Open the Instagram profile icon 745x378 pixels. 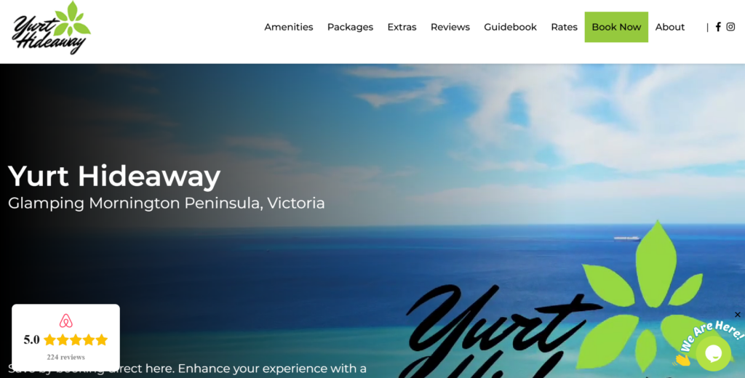pyautogui.click(x=730, y=27)
